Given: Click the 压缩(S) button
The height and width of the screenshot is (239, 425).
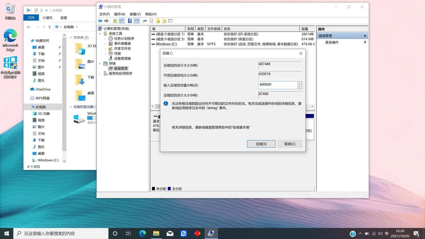Looking at the screenshot, I should pyautogui.click(x=261, y=144).
